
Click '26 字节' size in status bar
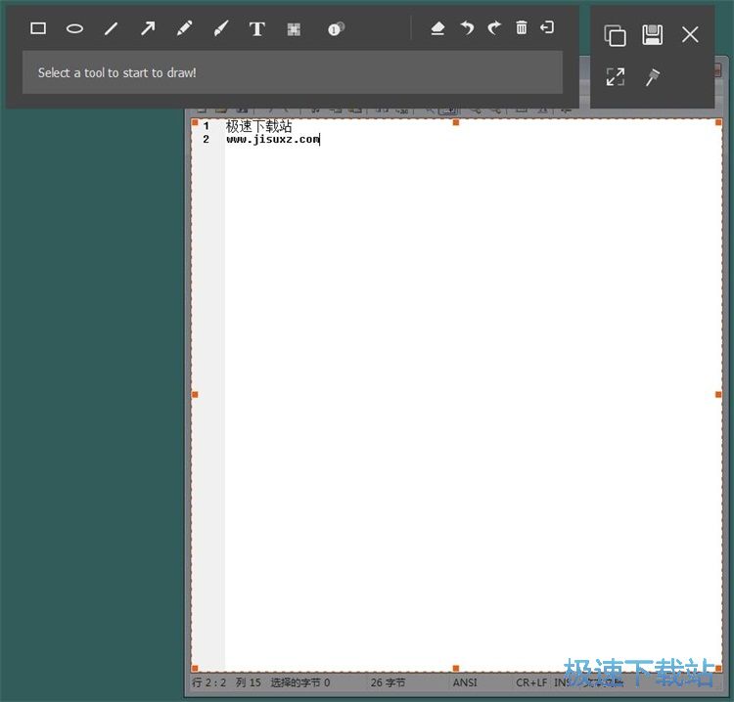tap(388, 682)
